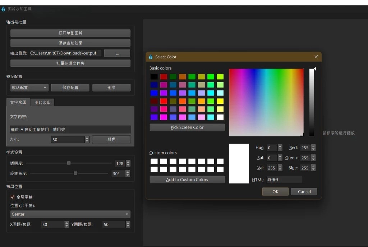368x247 pixels.
Task: Increase the Hue spinner value
Action: coord(280,146)
